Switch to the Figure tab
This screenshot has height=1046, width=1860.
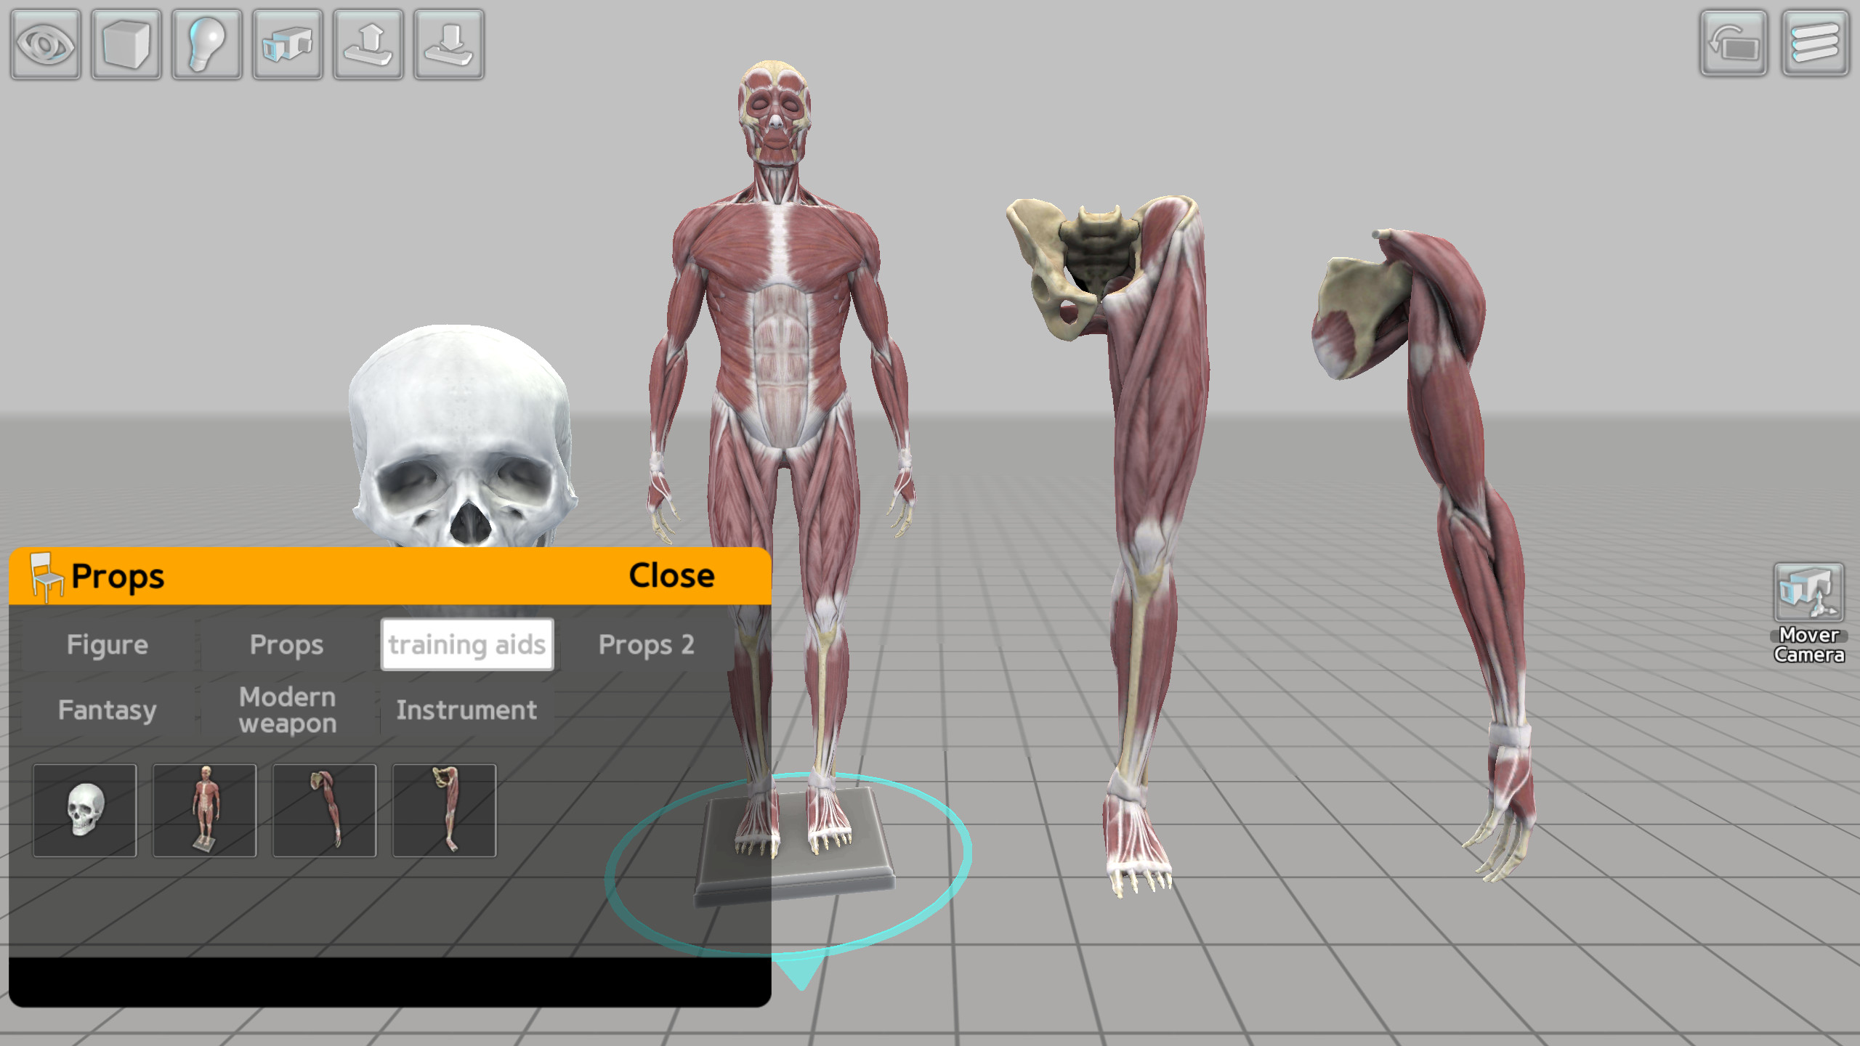(x=108, y=644)
